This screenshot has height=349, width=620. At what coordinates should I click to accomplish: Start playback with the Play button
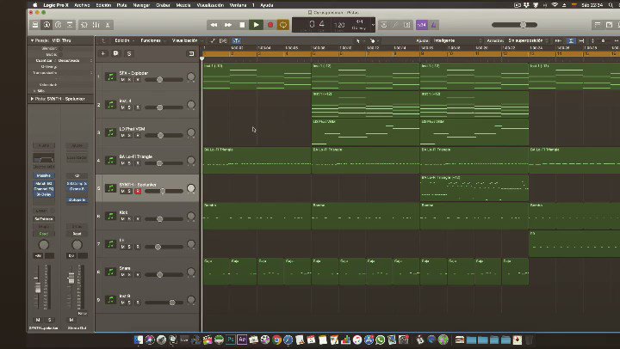pos(257,25)
